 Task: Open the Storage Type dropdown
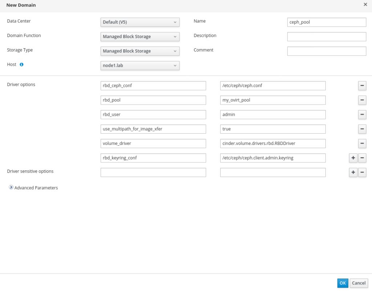point(140,51)
